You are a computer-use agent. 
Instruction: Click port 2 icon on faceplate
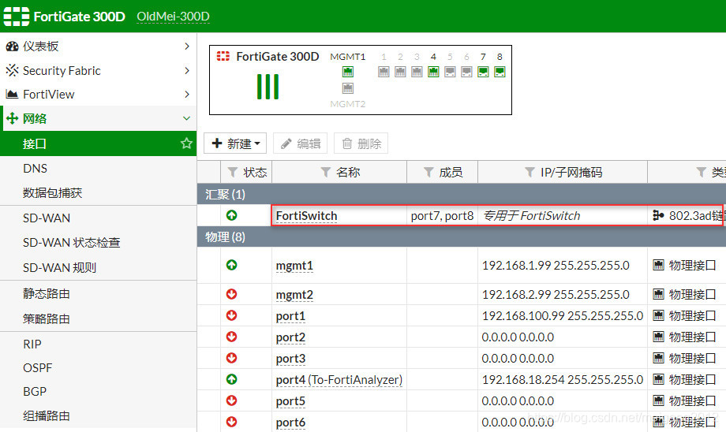[x=400, y=72]
